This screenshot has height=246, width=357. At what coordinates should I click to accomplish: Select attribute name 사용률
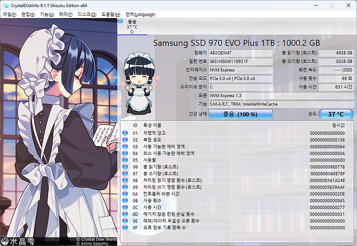tap(149, 160)
